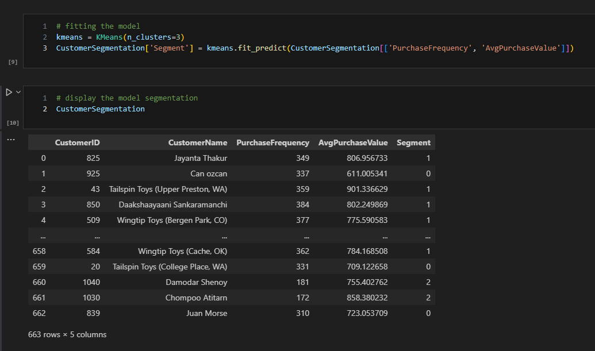Click the Segment column header
The width and height of the screenshot is (595, 351).
pyautogui.click(x=413, y=142)
